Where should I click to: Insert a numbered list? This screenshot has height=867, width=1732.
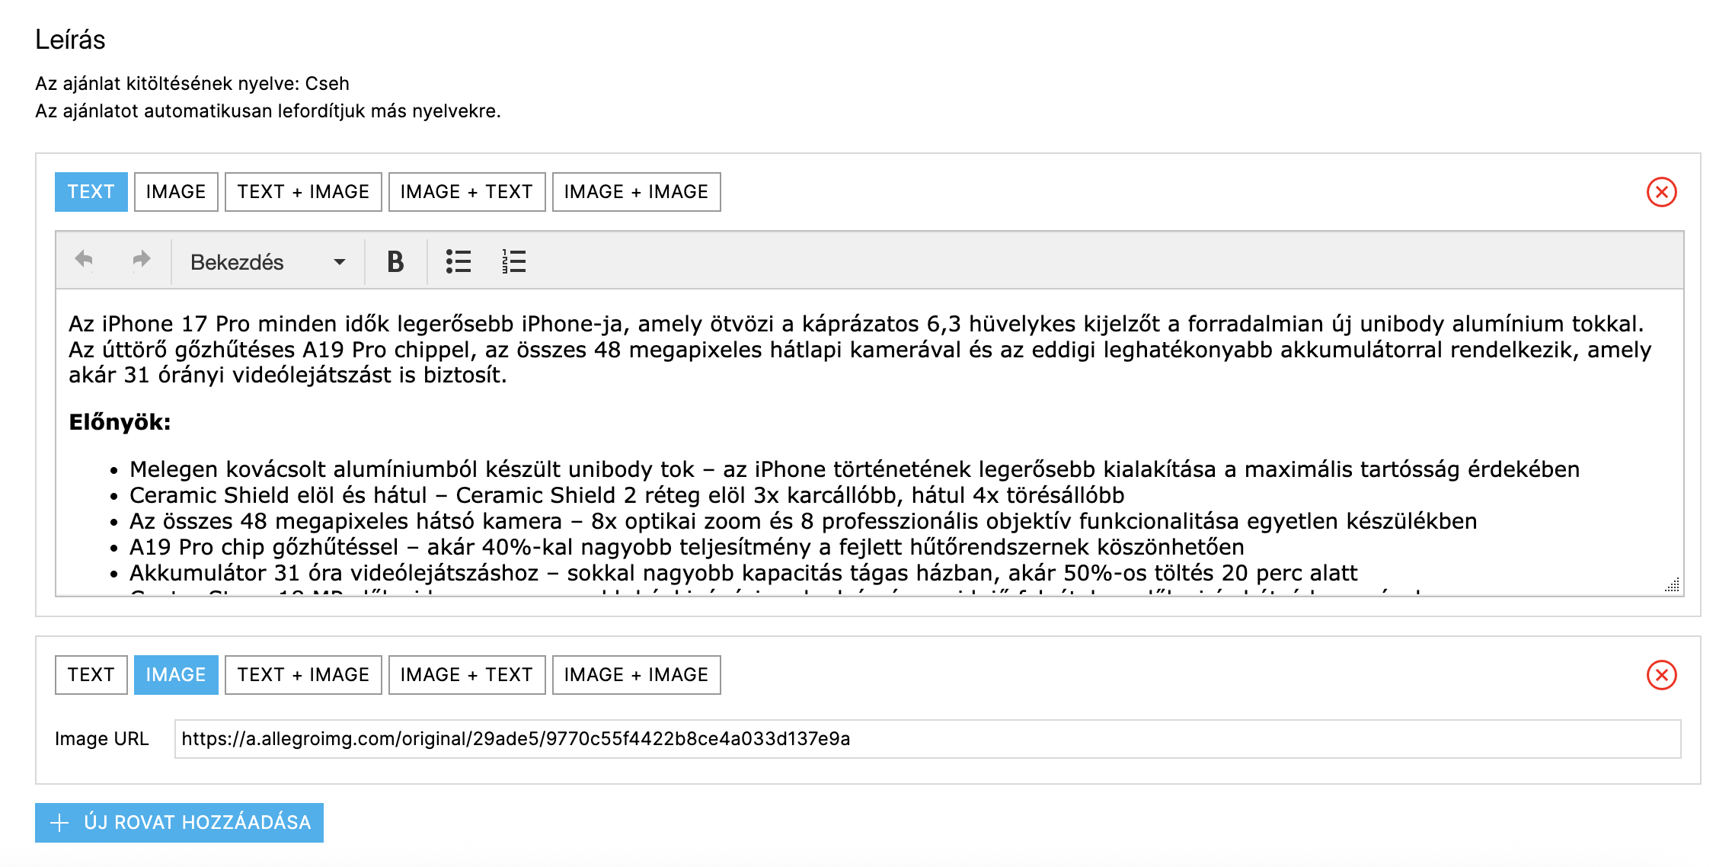pos(514,262)
